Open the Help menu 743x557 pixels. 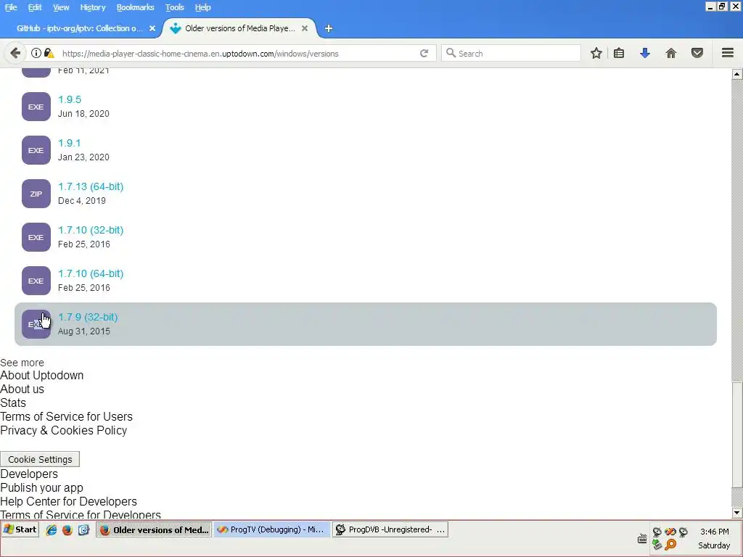[x=202, y=7]
